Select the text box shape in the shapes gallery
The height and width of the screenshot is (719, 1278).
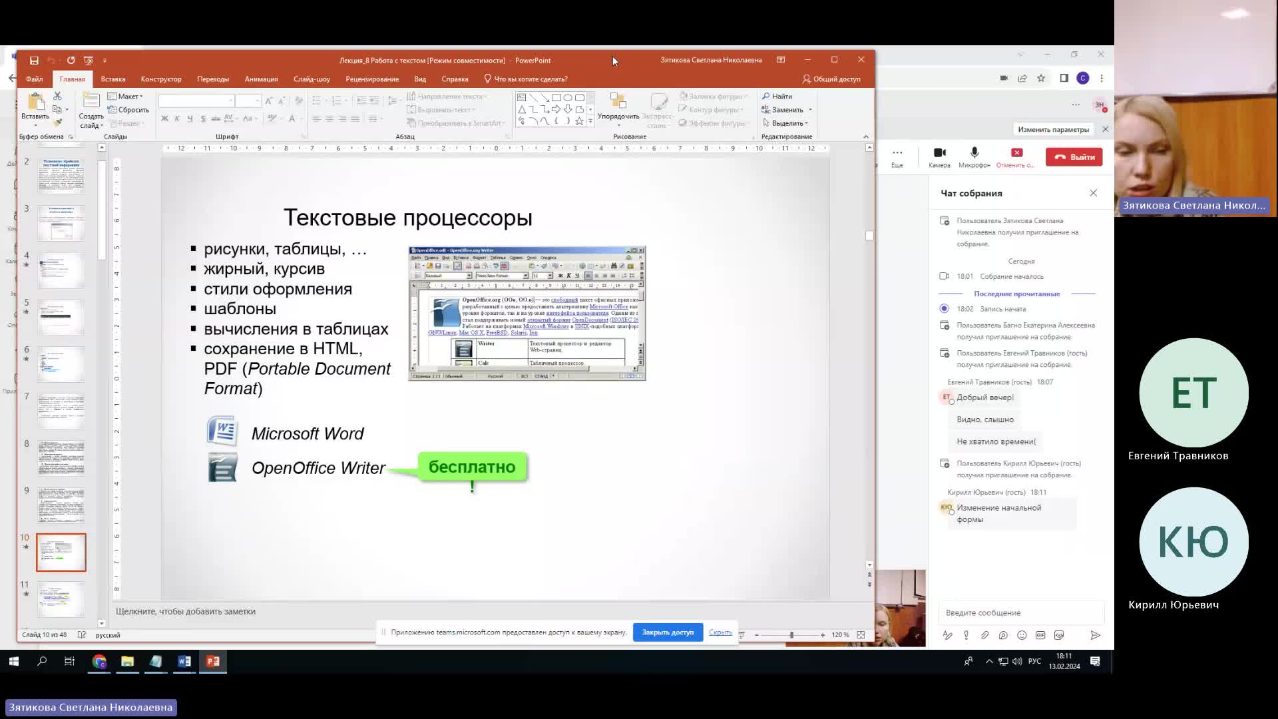521,97
